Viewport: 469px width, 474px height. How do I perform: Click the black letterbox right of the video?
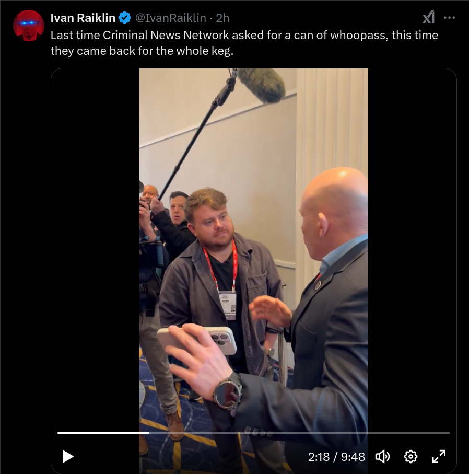coord(412,242)
